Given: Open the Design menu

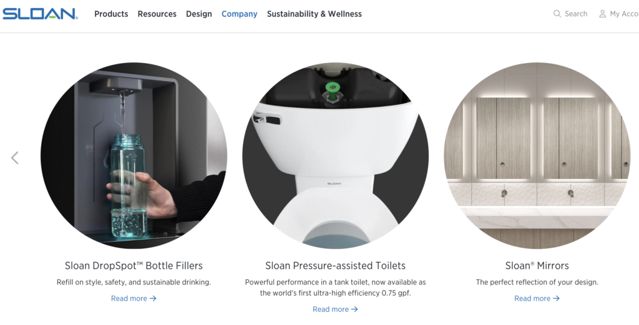Looking at the screenshot, I should 199,14.
